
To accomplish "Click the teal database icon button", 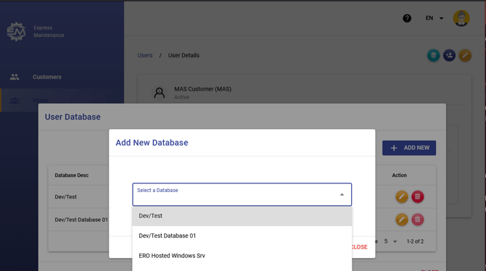I will point(433,56).
